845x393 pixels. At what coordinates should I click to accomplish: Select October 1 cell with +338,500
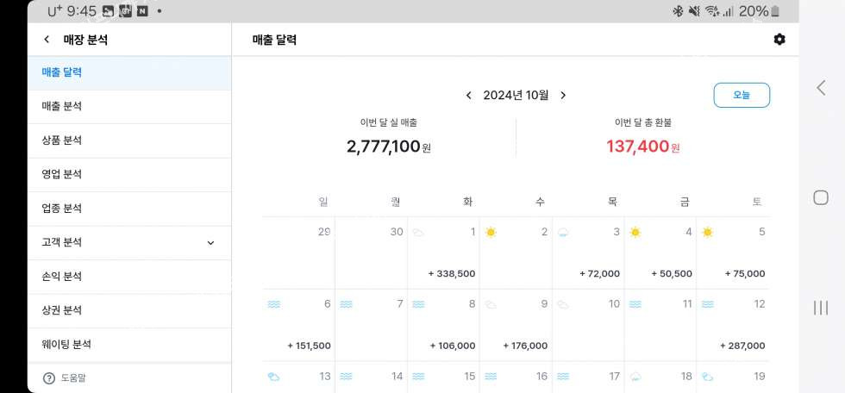pyautogui.click(x=443, y=253)
